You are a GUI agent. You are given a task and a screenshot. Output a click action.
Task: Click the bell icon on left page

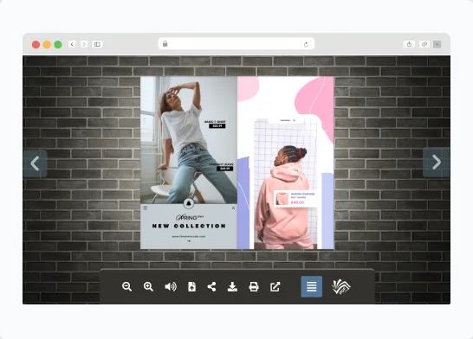click(x=189, y=203)
